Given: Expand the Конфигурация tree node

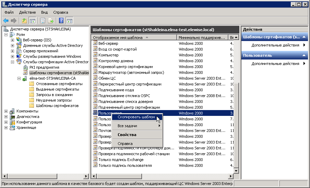Looking at the screenshot, I should tap(6, 122).
